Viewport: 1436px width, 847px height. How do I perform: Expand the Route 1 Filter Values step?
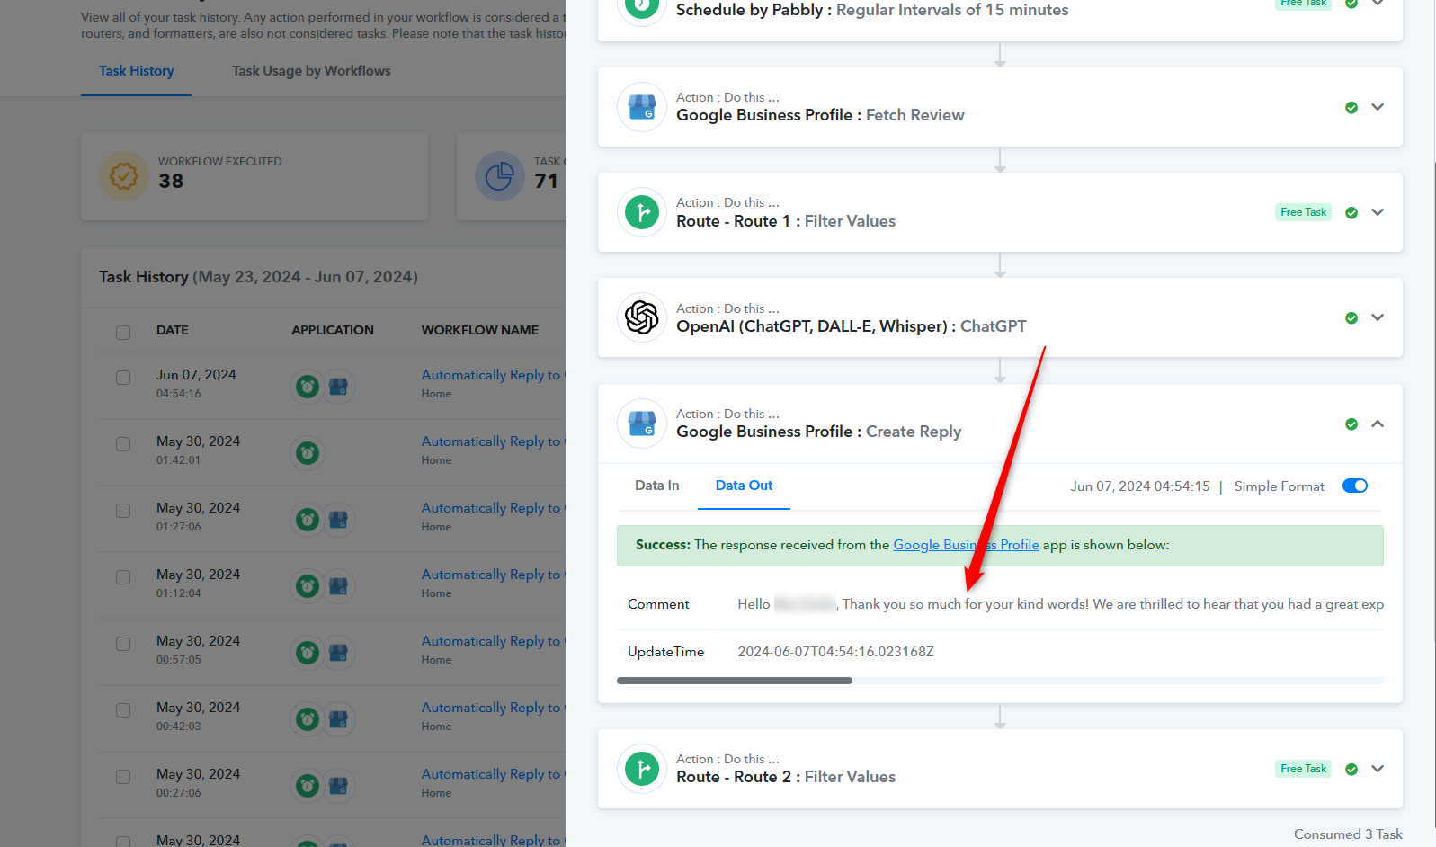pos(1378,212)
